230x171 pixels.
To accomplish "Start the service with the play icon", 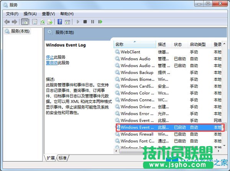I will (x=78, y=22).
